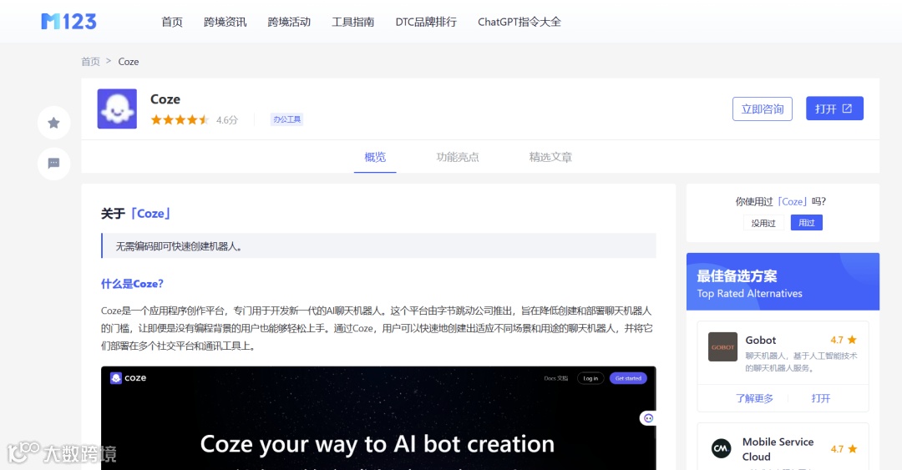Click the 关于「Coze」 heading
This screenshot has height=470, width=902.
click(x=136, y=214)
